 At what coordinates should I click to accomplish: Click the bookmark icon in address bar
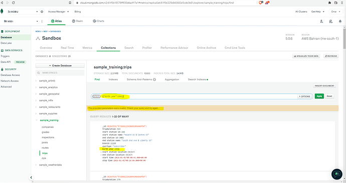[70, 3]
